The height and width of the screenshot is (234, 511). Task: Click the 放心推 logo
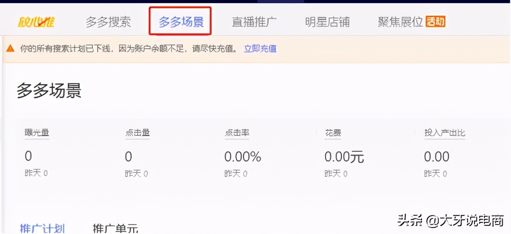pyautogui.click(x=36, y=22)
